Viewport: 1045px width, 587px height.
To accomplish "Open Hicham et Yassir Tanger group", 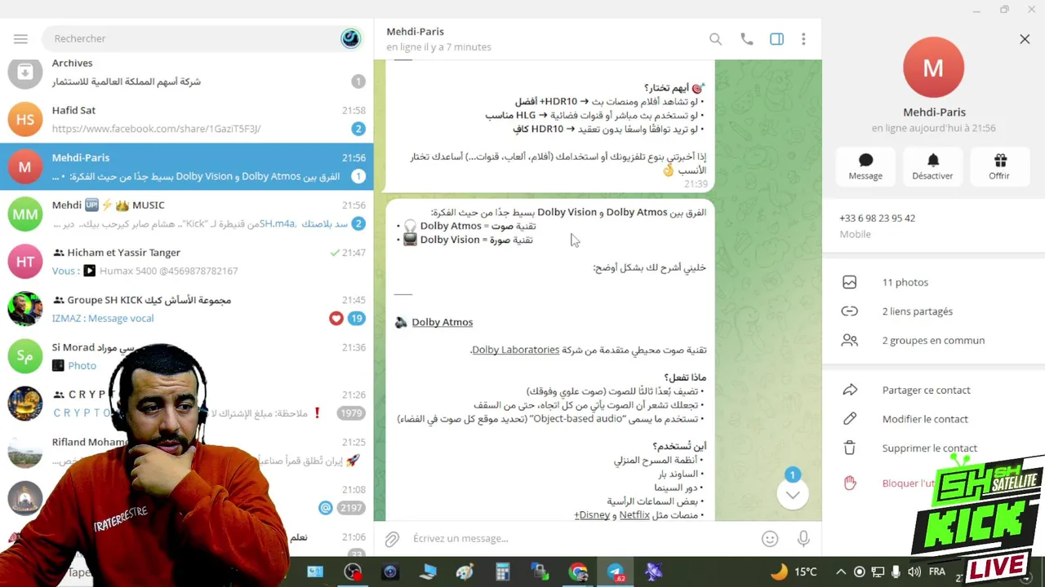I will [186, 261].
